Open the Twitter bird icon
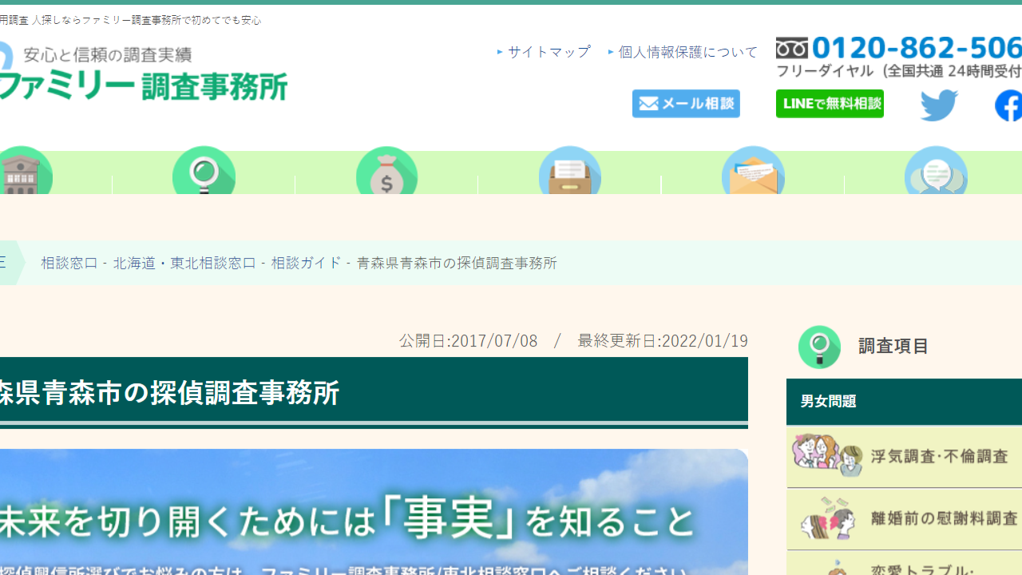The width and height of the screenshot is (1022, 575). coord(939,105)
